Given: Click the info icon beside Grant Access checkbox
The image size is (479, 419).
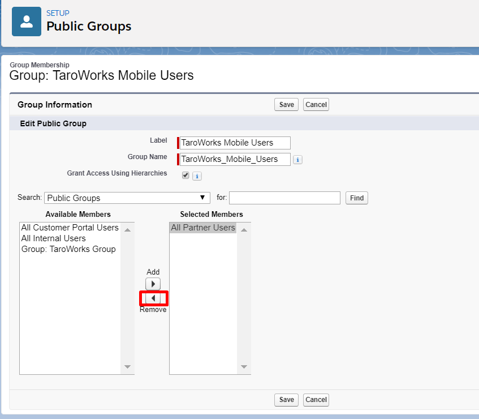Looking at the screenshot, I should click(197, 176).
